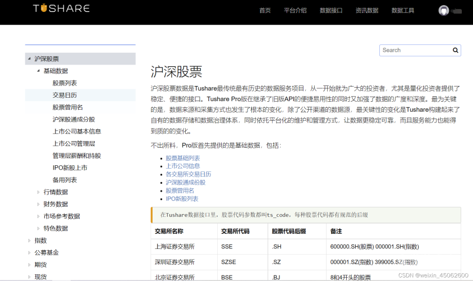Expand the 市场参考数据 tree arrow
Viewport: 473px width, 281px height.
coord(38,216)
